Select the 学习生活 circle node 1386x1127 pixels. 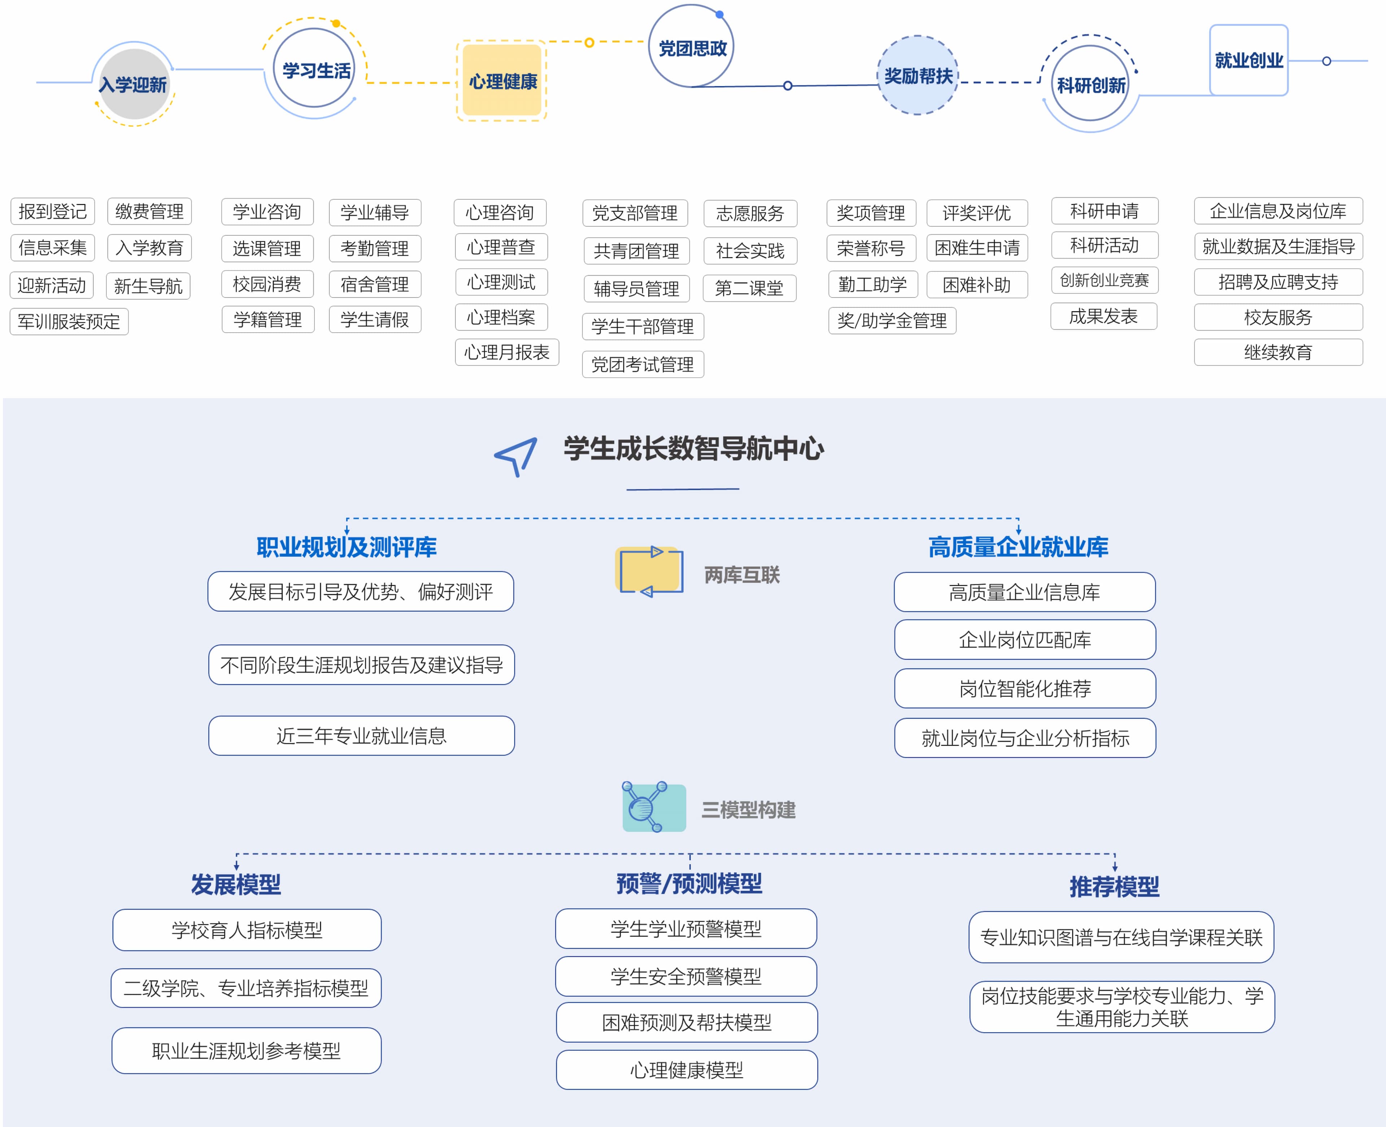[314, 68]
